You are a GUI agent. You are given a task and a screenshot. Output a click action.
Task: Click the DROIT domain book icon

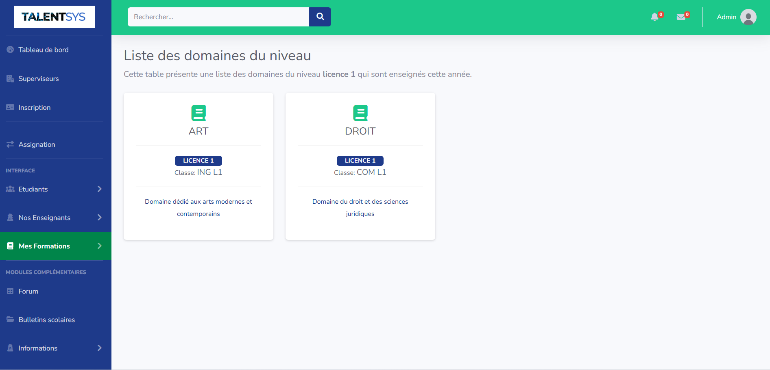[x=360, y=113]
